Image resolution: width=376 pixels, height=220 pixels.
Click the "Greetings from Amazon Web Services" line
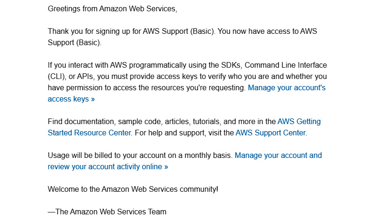(x=112, y=9)
